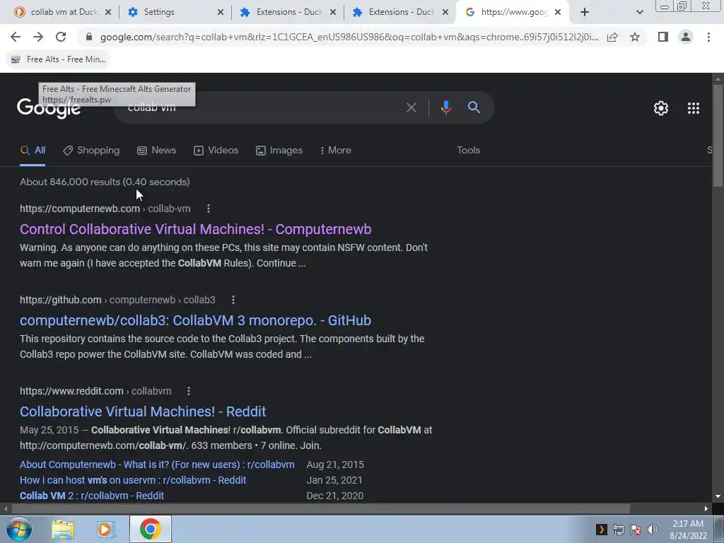The width and height of the screenshot is (724, 543).
Task: Click the scroll down arrow
Action: pyautogui.click(x=718, y=496)
